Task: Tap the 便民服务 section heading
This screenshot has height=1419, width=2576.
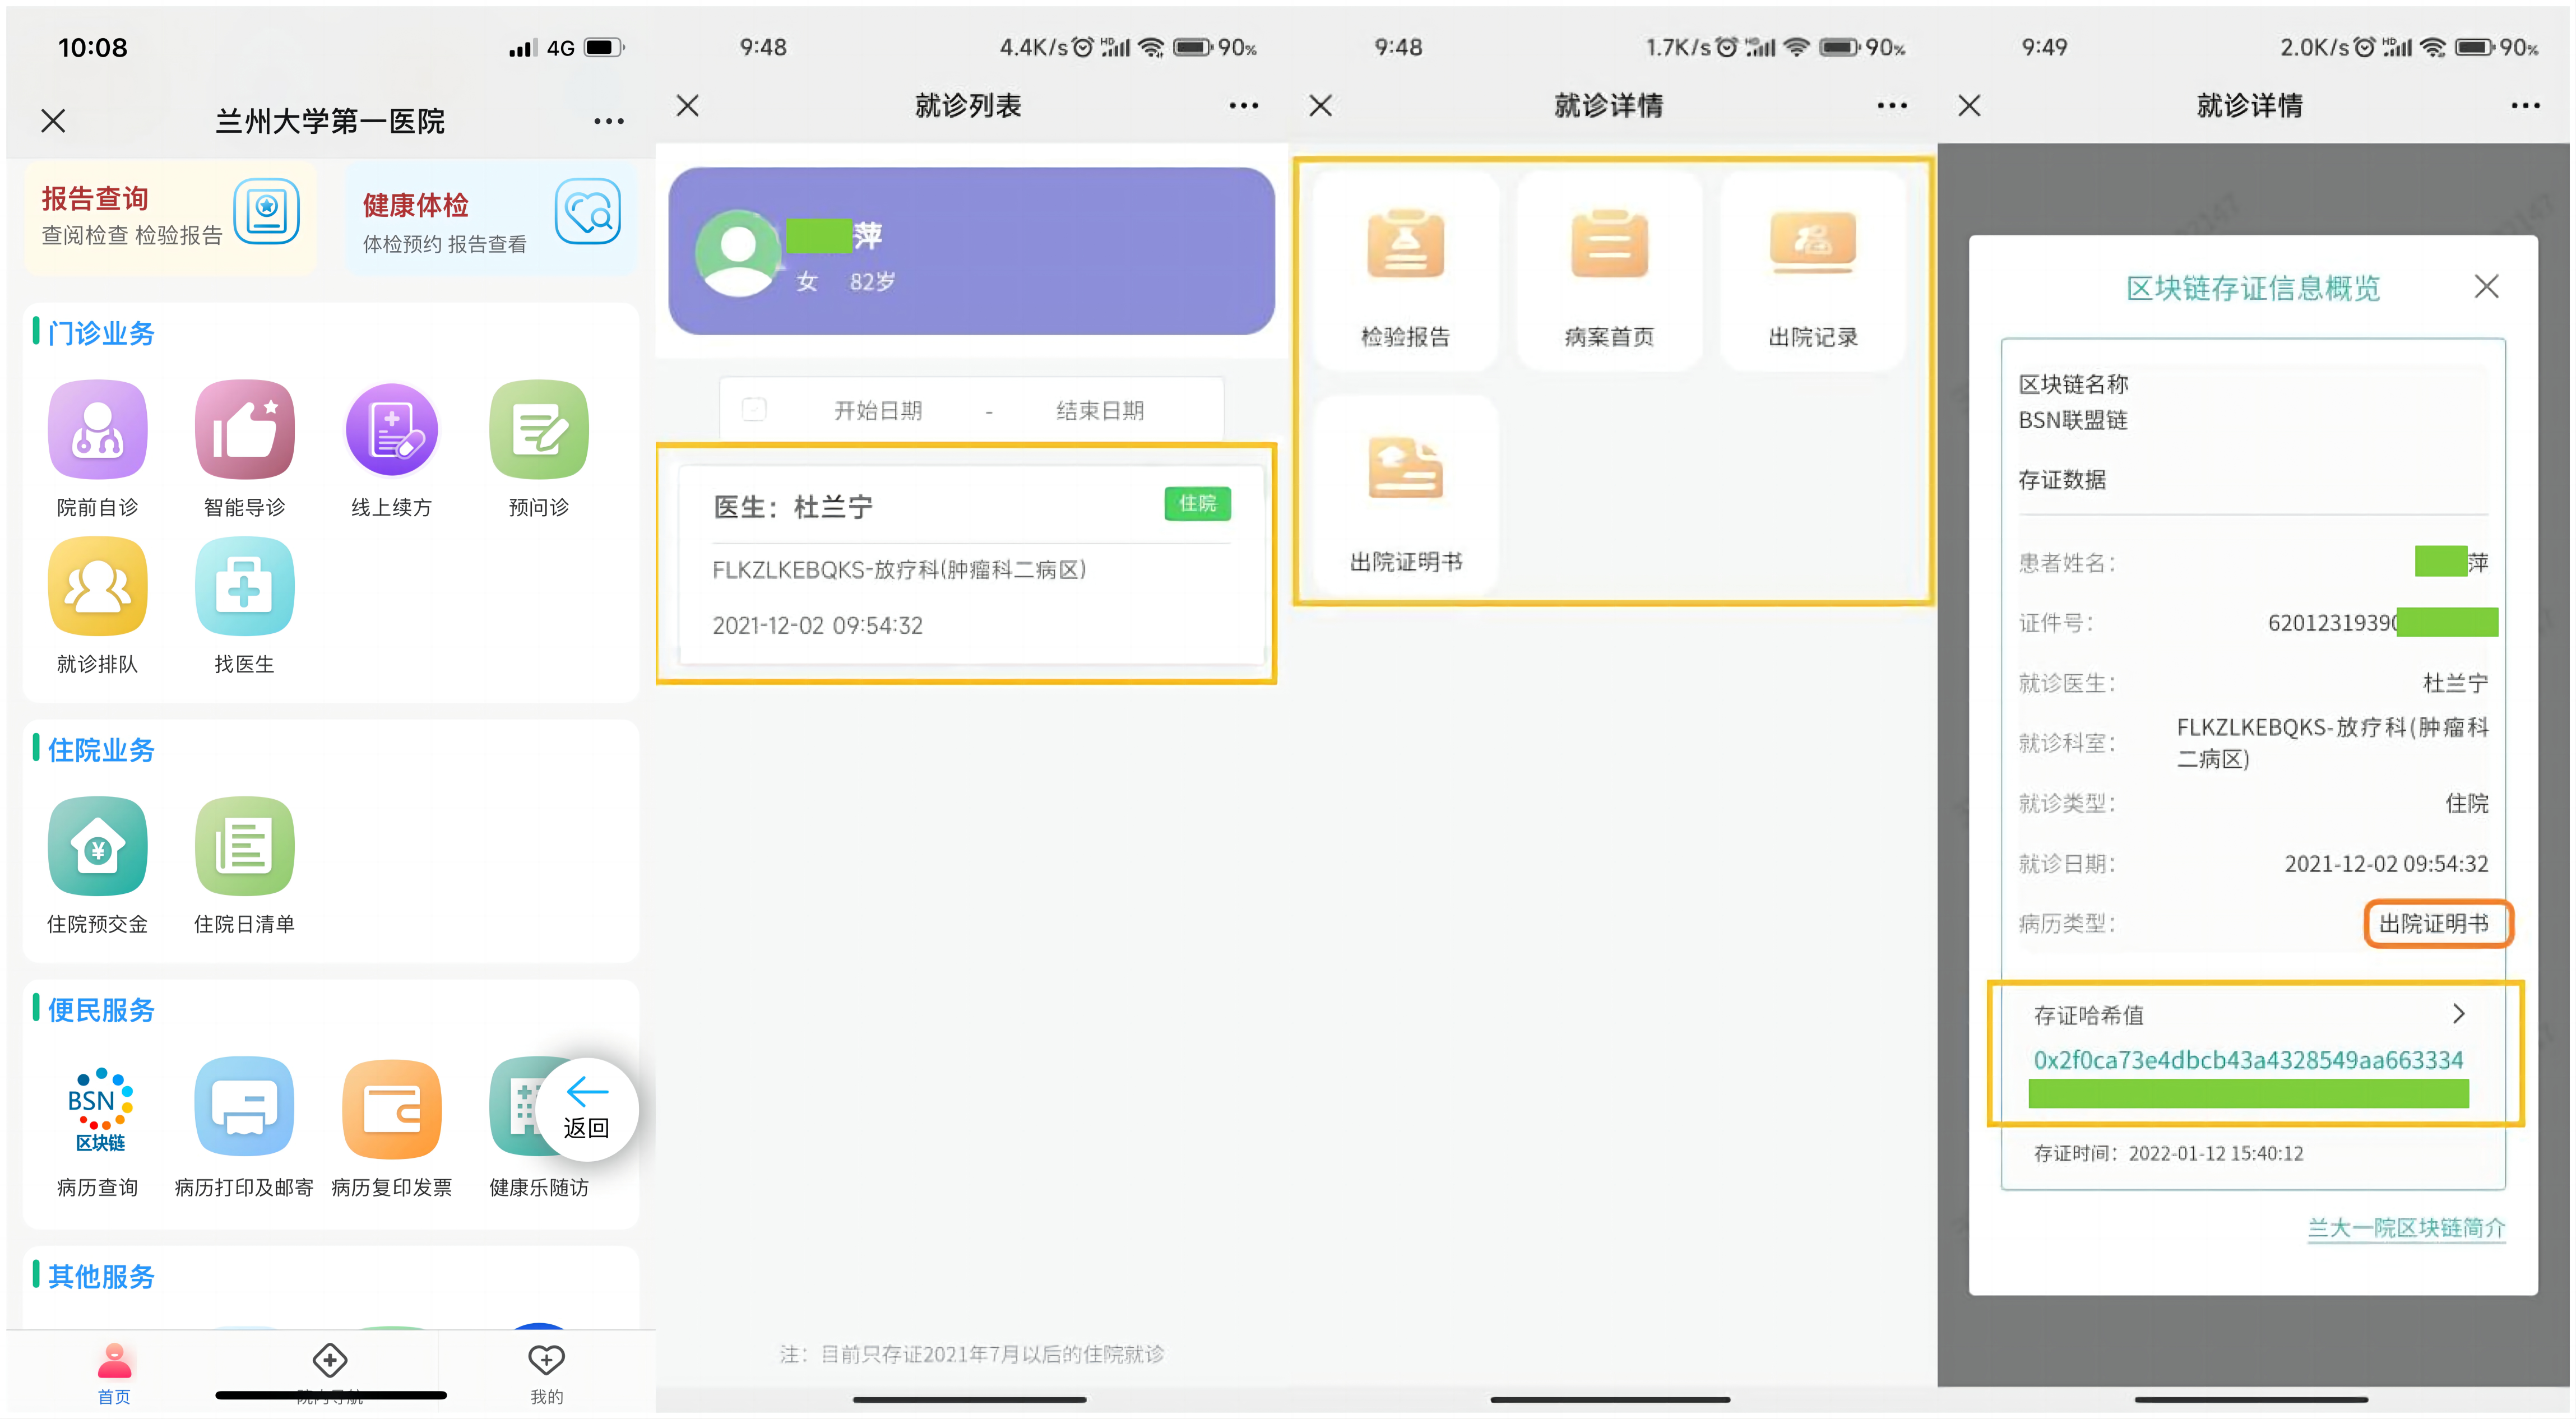Action: [101, 1010]
